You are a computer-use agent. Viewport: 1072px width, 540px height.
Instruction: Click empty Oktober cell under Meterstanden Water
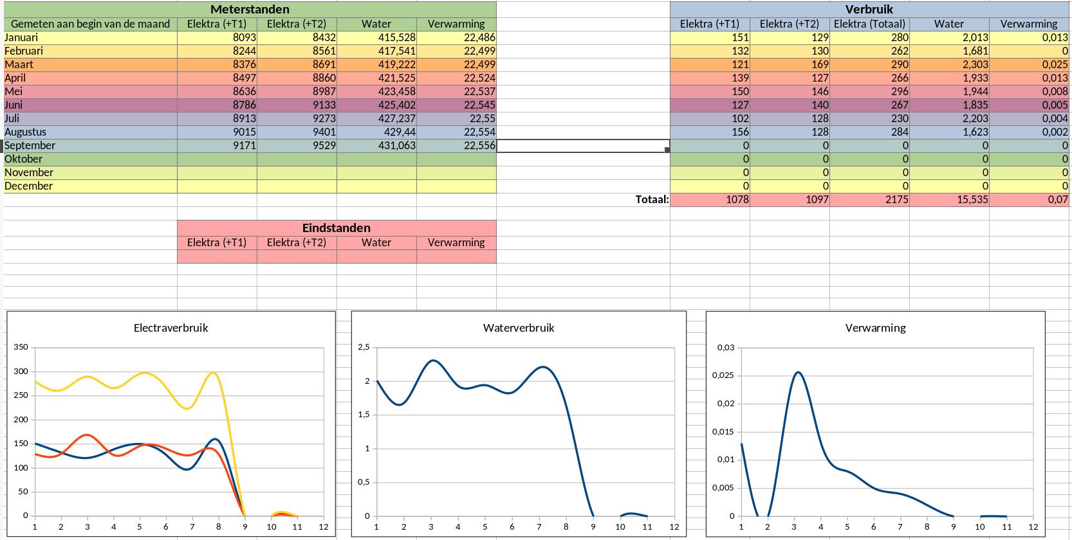click(376, 159)
